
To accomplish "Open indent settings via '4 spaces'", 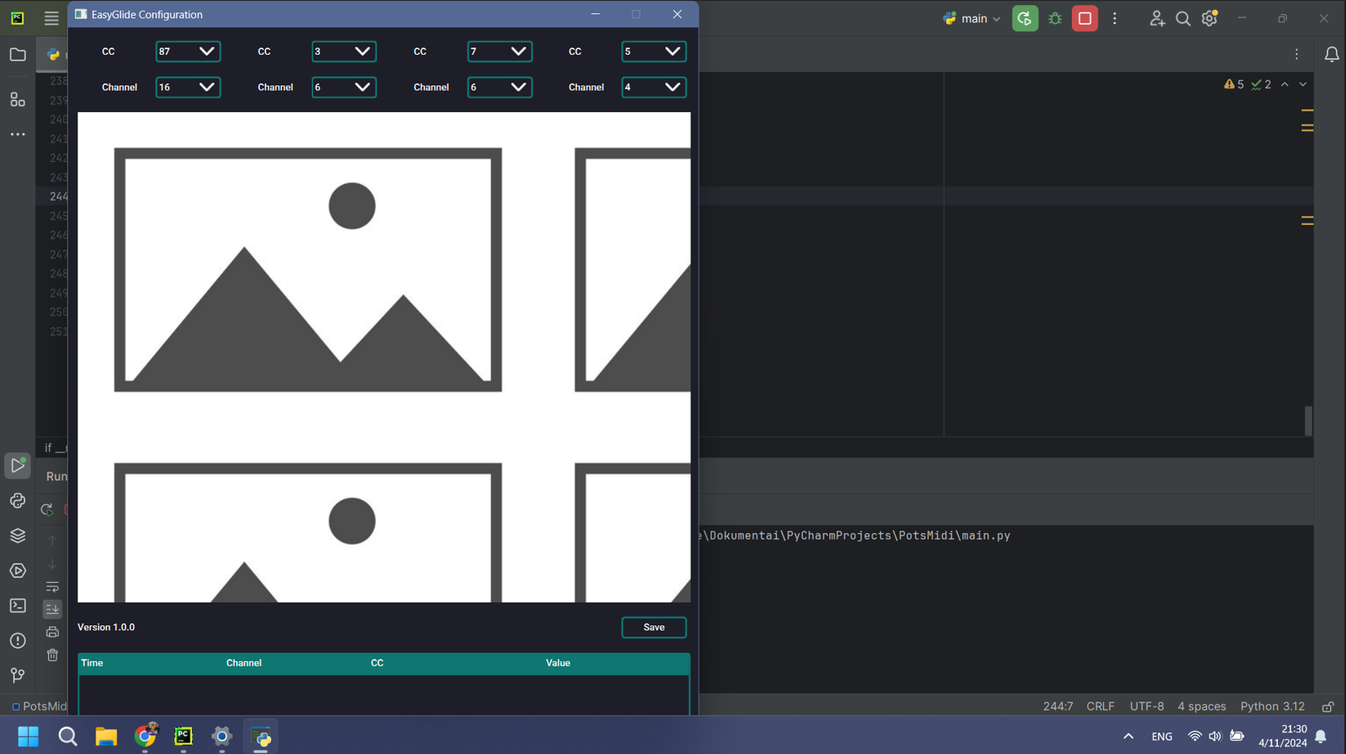I will tap(1201, 707).
